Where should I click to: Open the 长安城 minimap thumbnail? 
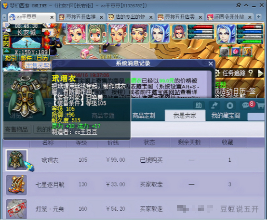pyautogui.click(x=27, y=42)
